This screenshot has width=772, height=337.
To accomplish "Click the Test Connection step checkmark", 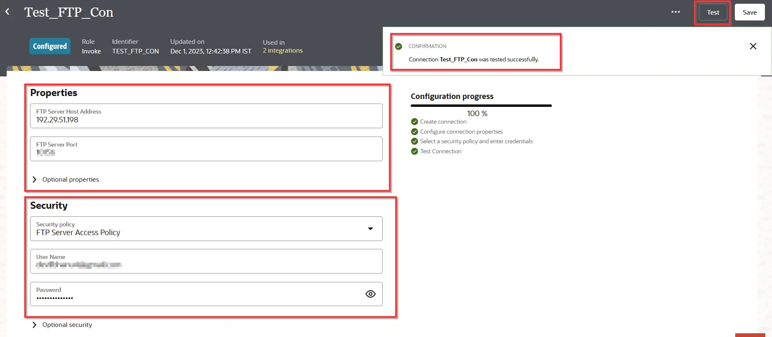I will [x=414, y=152].
